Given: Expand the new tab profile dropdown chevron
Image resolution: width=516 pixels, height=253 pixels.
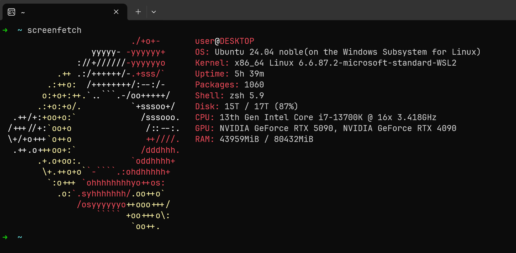Looking at the screenshot, I should [x=154, y=12].
